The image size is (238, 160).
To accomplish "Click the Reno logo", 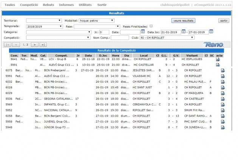I will 213,45.
